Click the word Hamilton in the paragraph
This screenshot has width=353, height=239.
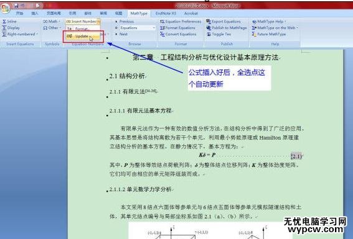tap(270, 138)
